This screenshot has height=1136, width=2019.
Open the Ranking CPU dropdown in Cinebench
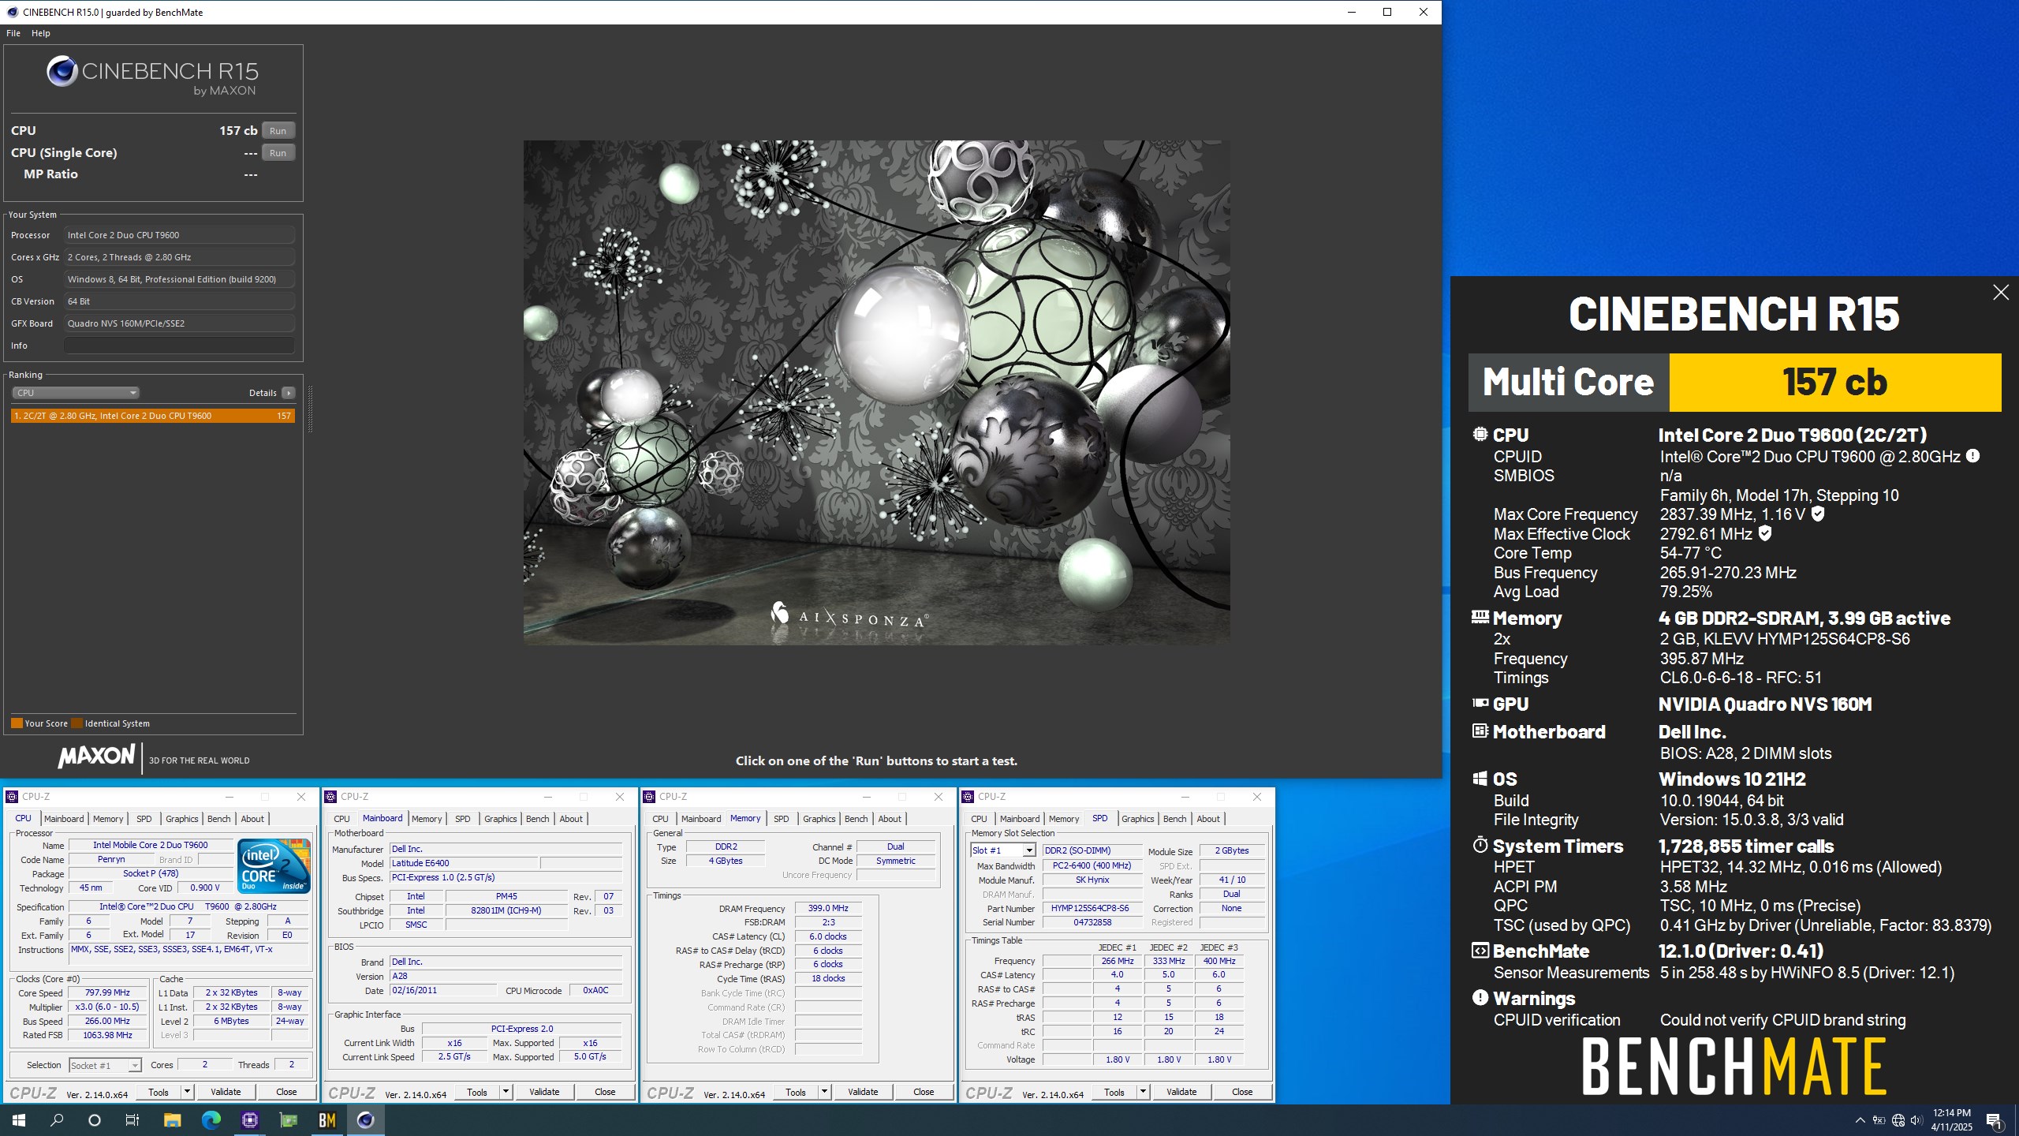click(76, 393)
